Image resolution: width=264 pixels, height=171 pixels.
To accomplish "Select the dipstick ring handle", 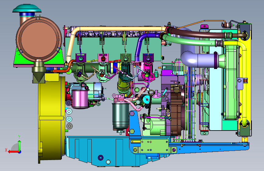I will coord(151,92).
